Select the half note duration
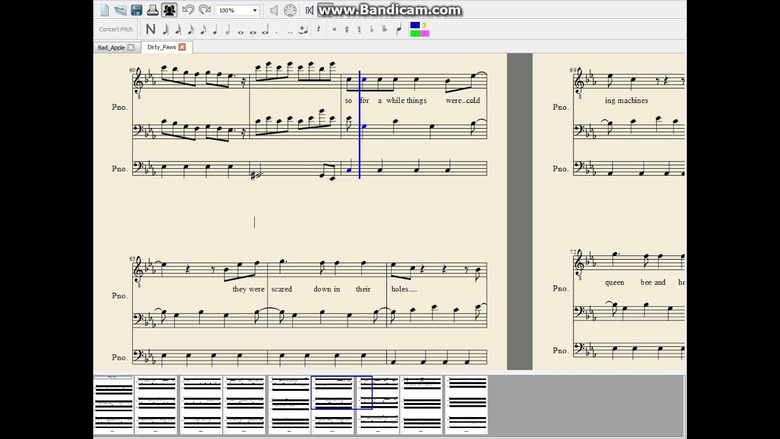Image resolution: width=780 pixels, height=439 pixels. tap(227, 29)
